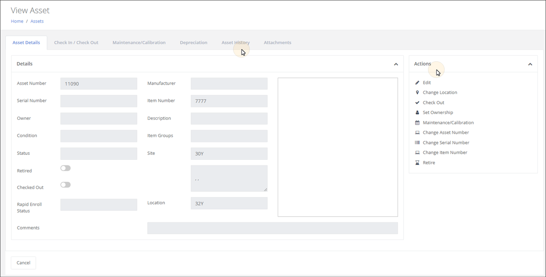Click the Rapid Enroll Status field

coord(99,205)
